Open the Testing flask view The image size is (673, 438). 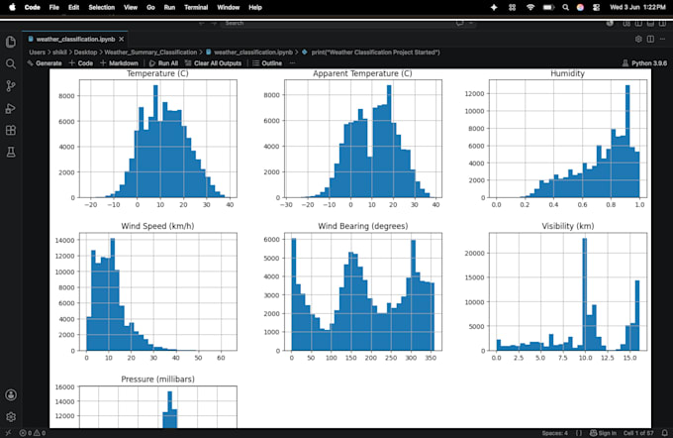click(x=11, y=153)
